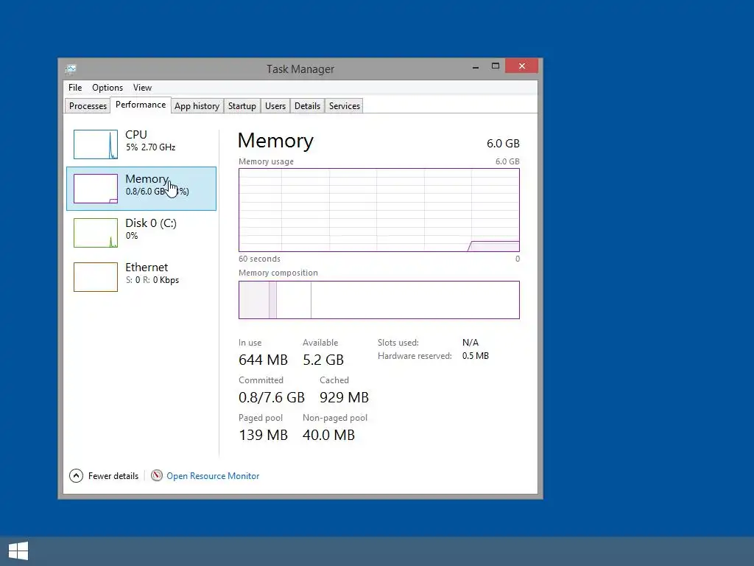Click the Fewer details arrow icon
Viewport: 754px width, 566px height.
coord(76,476)
